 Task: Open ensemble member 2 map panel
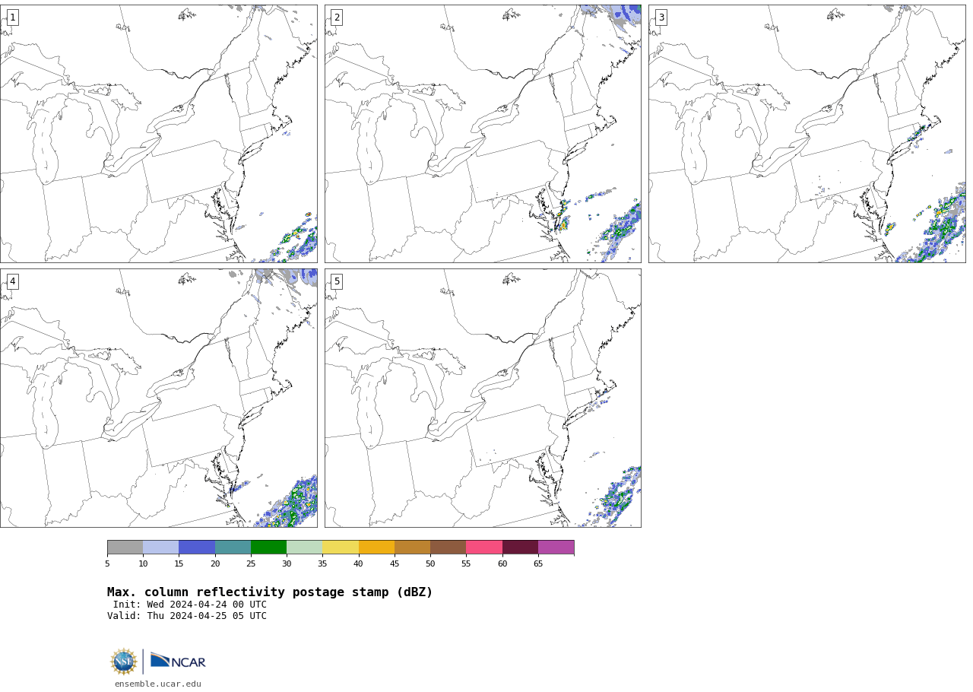tap(483, 134)
